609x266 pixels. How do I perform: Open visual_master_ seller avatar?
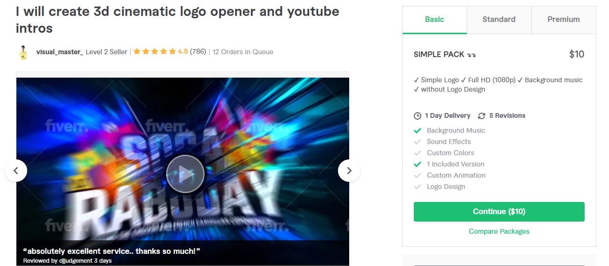(x=23, y=52)
